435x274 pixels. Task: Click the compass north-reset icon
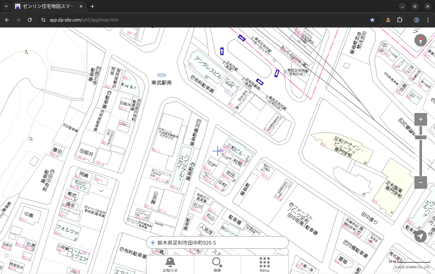(420, 40)
